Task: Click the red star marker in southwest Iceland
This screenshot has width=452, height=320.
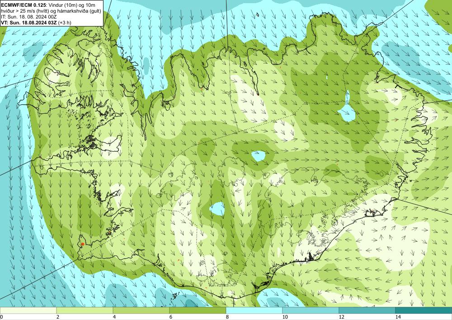Action: [x=83, y=244]
